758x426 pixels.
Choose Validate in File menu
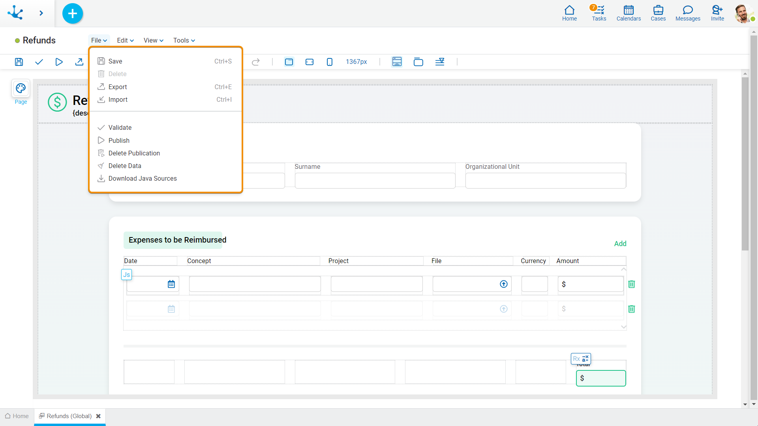point(165,127)
